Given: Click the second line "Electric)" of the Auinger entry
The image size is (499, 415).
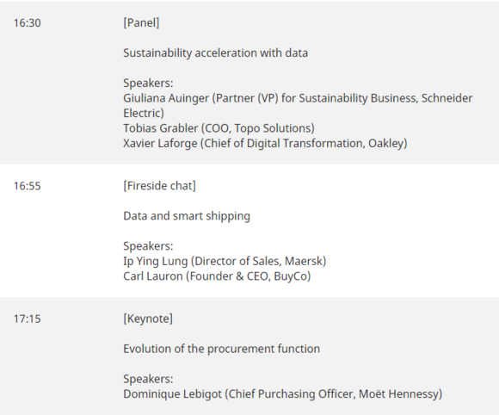Looking at the screenshot, I should [x=144, y=113].
